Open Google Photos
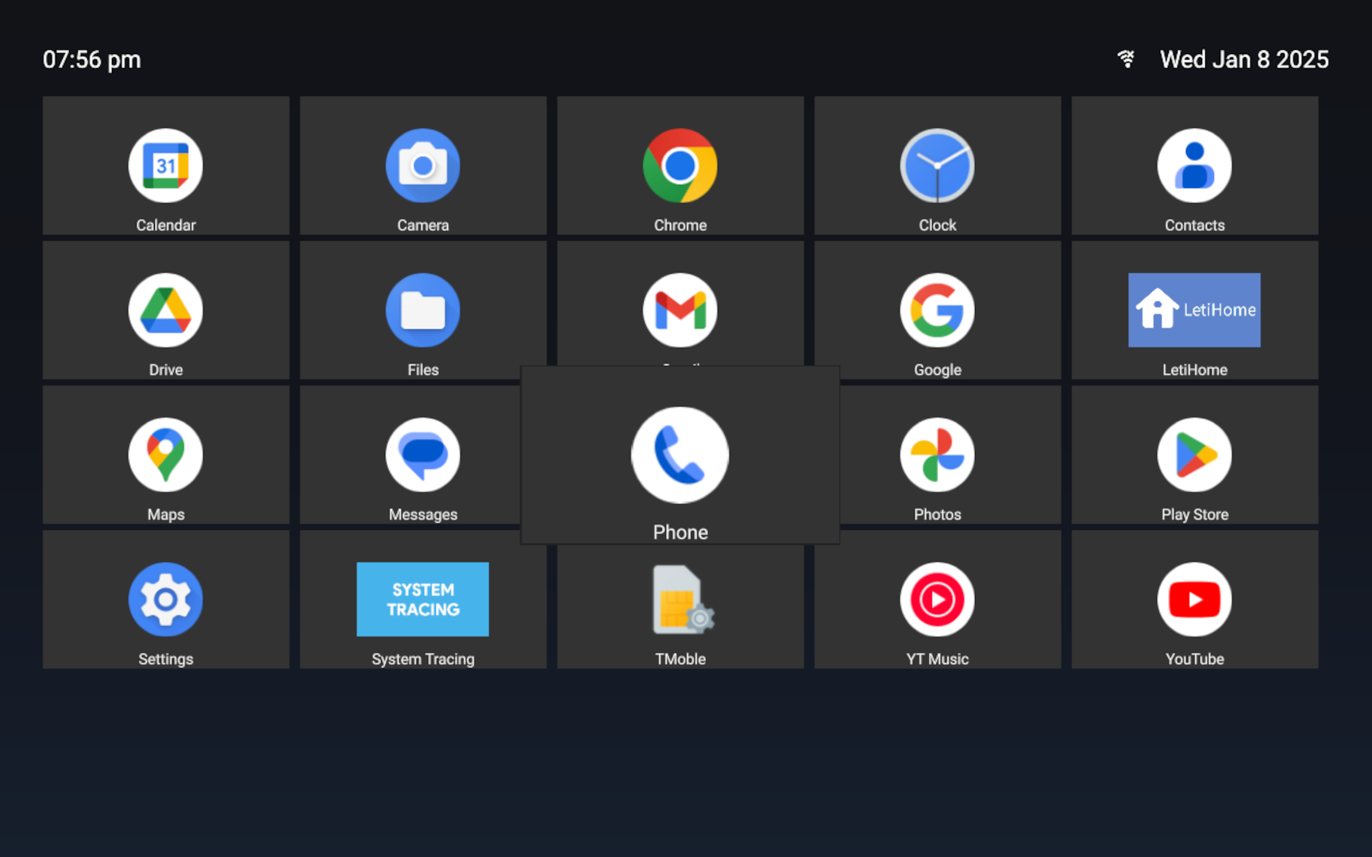This screenshot has width=1372, height=857. [x=937, y=455]
